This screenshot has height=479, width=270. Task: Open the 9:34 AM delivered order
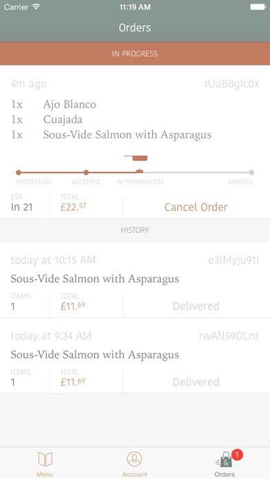(135, 356)
